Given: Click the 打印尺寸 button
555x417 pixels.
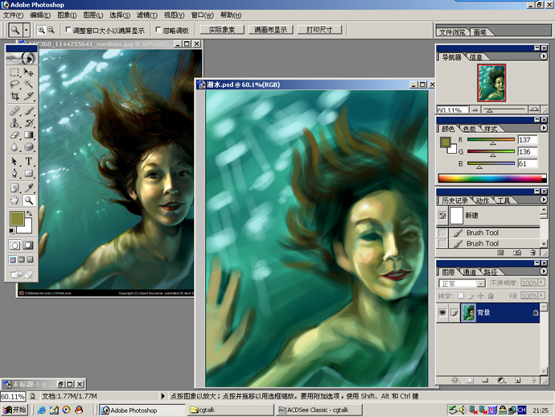Looking at the screenshot, I should point(319,30).
